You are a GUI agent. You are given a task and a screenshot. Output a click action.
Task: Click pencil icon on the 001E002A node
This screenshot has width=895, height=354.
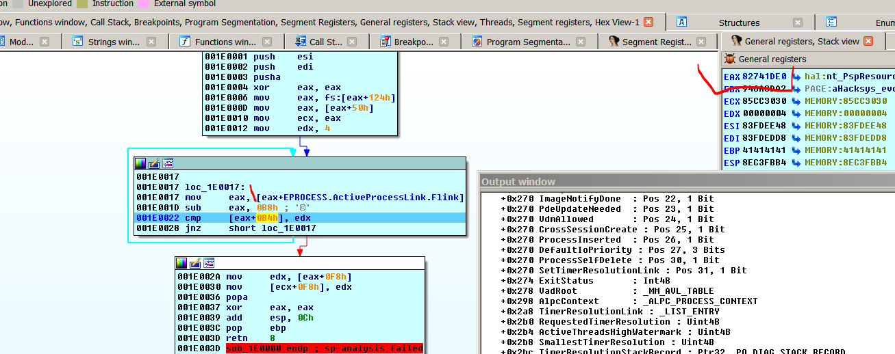tap(195, 263)
